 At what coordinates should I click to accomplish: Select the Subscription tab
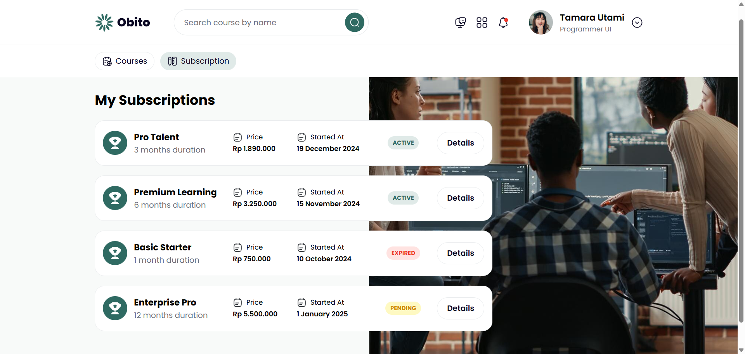198,61
